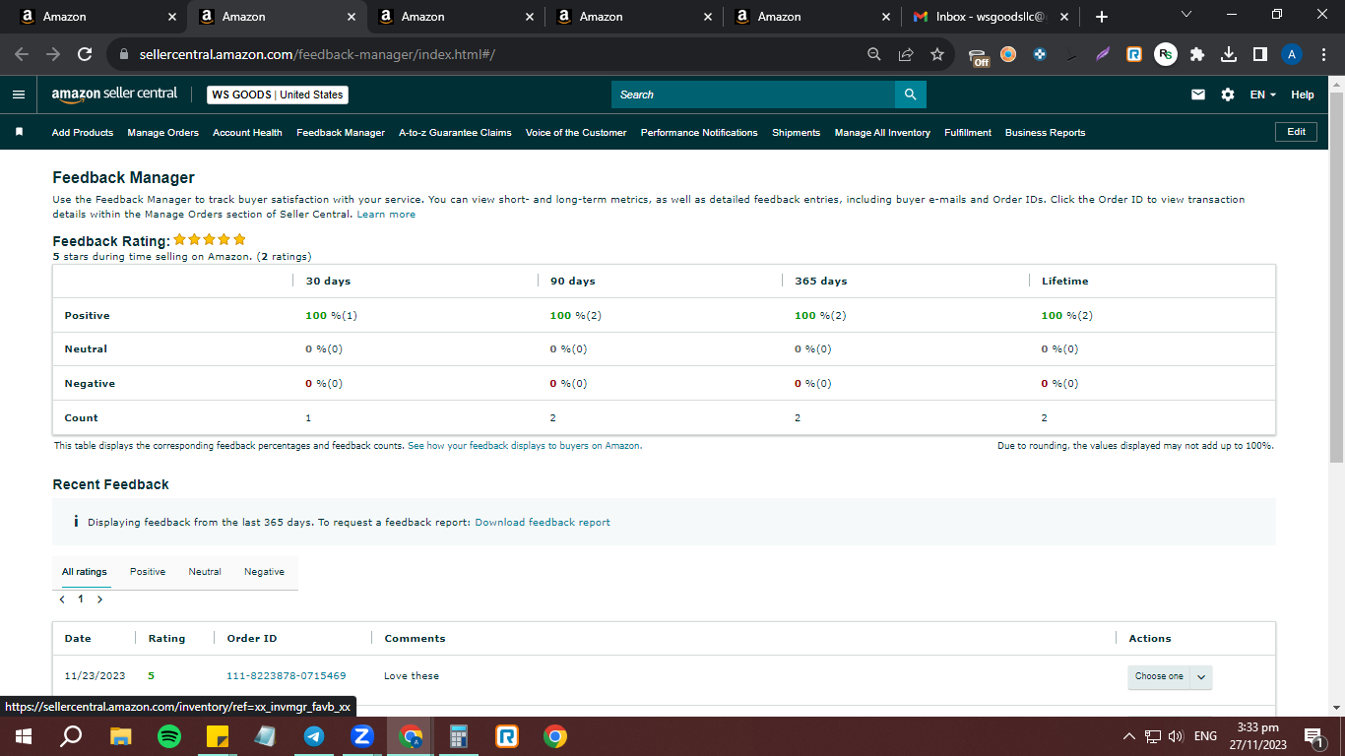The height and width of the screenshot is (756, 1345).
Task: Open a new browser tab with plus button
Action: point(1102,16)
